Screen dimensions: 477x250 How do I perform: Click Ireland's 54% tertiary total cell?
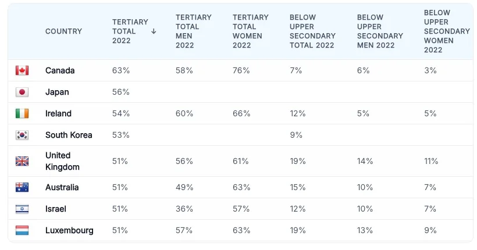pyautogui.click(x=120, y=113)
